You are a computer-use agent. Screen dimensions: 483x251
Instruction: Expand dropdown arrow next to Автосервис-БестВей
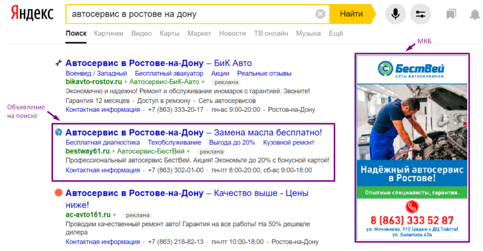click(x=188, y=152)
